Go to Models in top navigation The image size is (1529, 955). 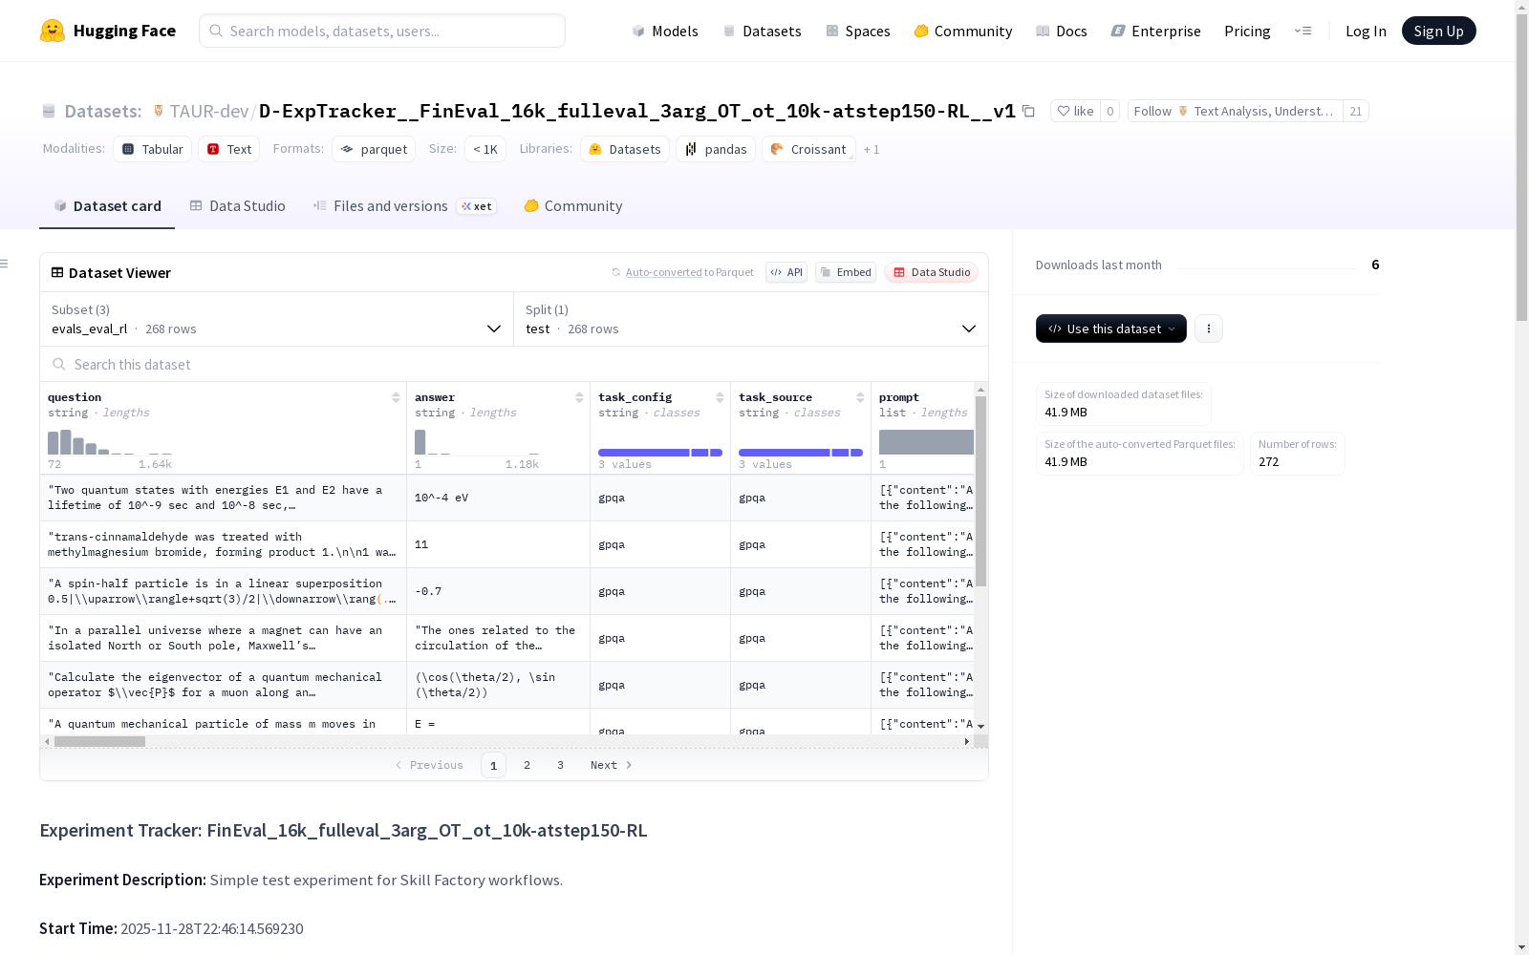tap(665, 31)
